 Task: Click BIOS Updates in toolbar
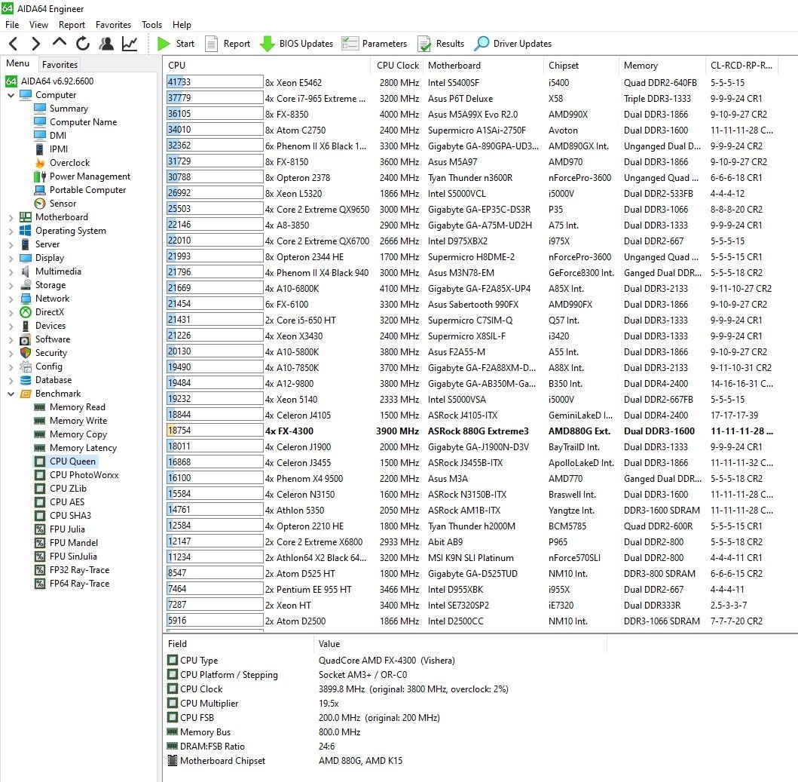tap(296, 44)
